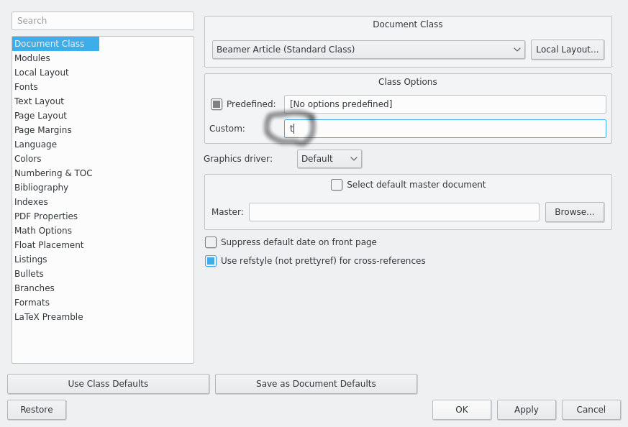Open the Document Class dropdown
Viewport: 628px width, 427px height.
(x=368, y=50)
